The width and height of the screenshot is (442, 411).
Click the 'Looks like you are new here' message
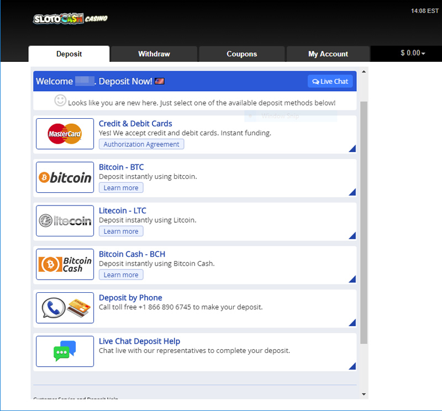(202, 103)
